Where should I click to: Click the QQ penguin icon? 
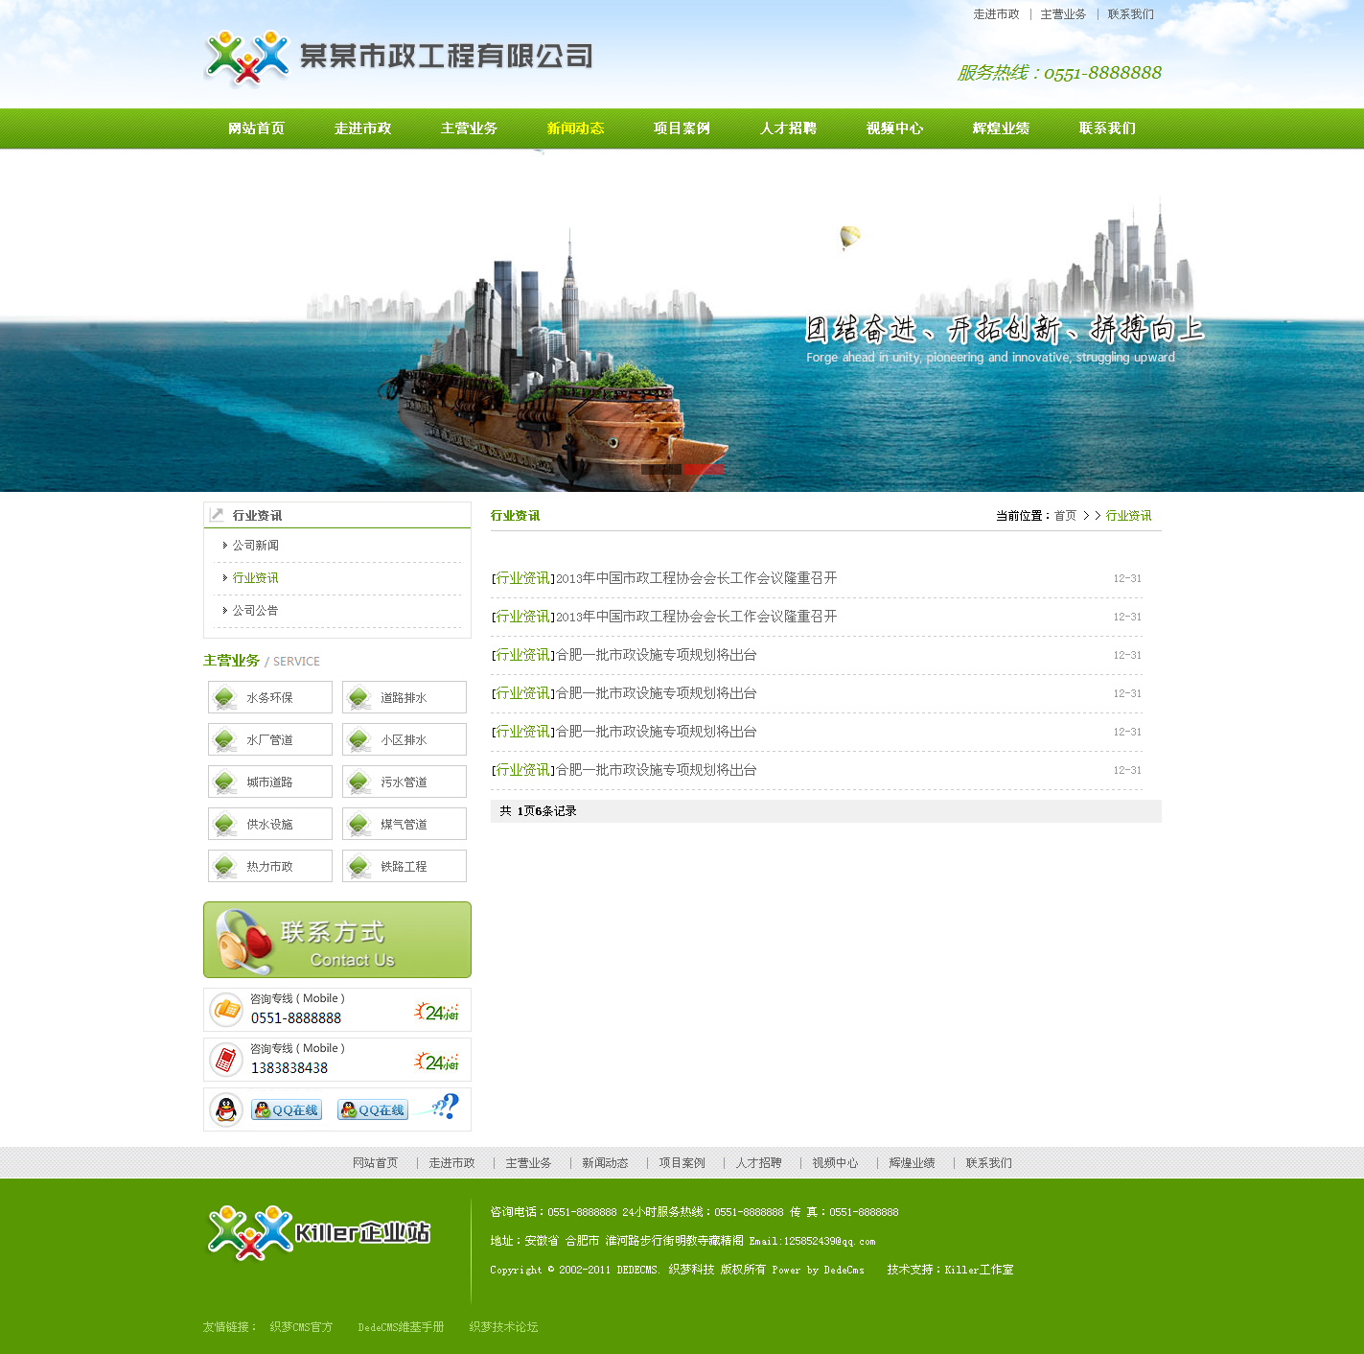[x=226, y=1109]
